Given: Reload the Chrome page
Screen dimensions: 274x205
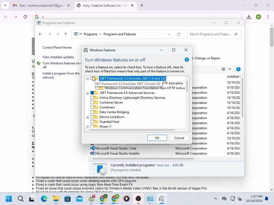Looking at the screenshot, I should pyautogui.click(x=25, y=17).
